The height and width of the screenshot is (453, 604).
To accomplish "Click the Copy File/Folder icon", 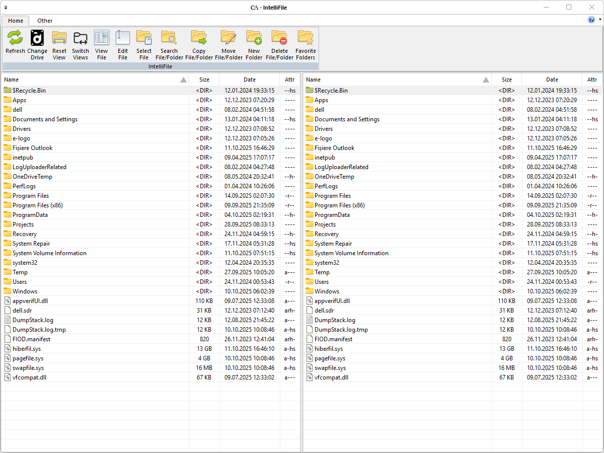I will 199,39.
